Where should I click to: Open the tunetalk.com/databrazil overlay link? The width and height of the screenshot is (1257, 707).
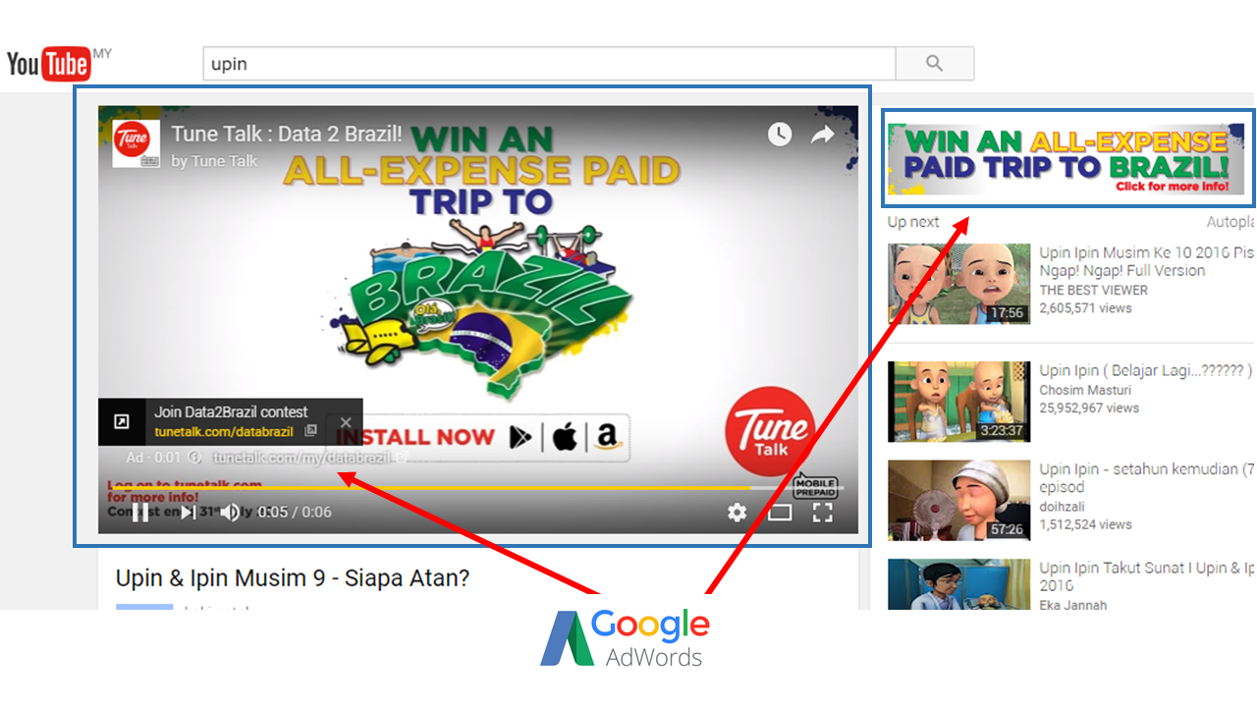click(224, 431)
